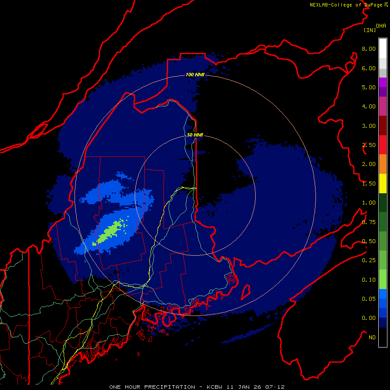Click the OHA product label above legend
The height and width of the screenshot is (390, 390).
(381, 26)
